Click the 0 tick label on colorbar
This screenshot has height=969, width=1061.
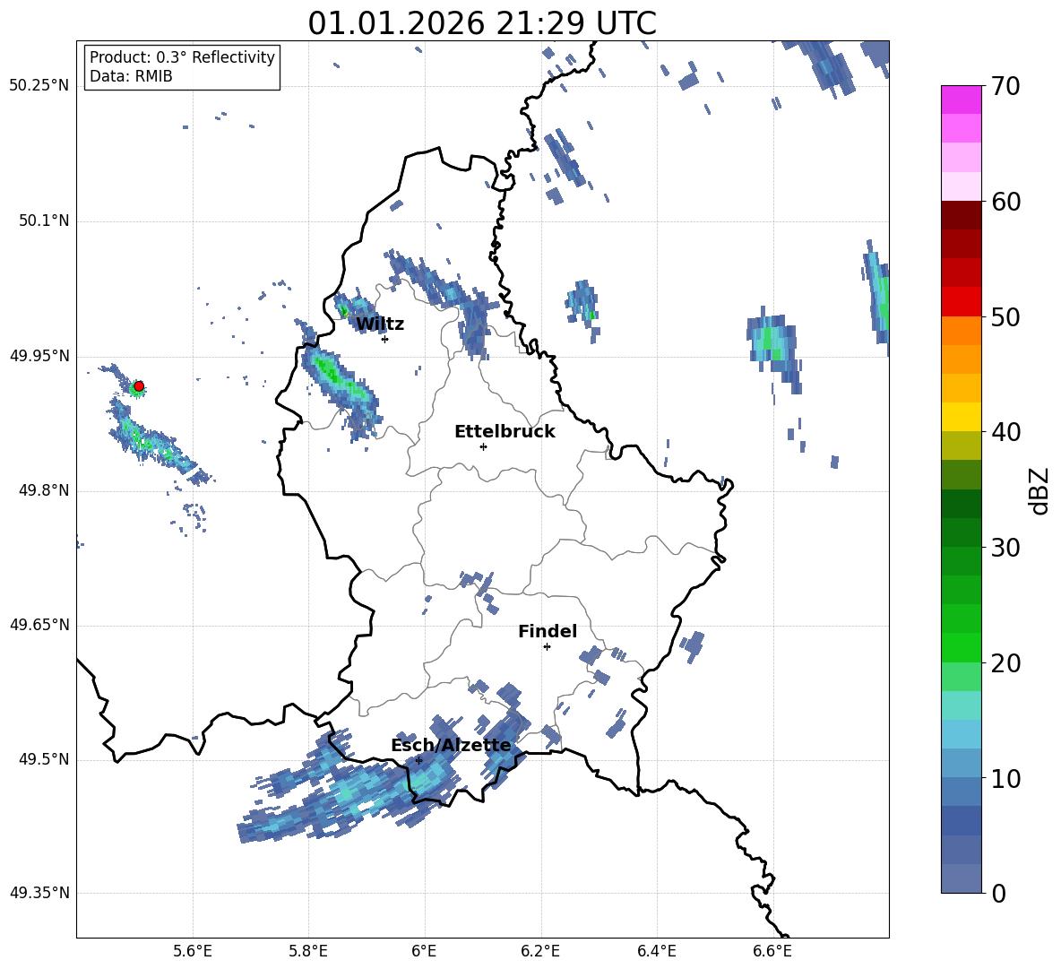tap(998, 893)
